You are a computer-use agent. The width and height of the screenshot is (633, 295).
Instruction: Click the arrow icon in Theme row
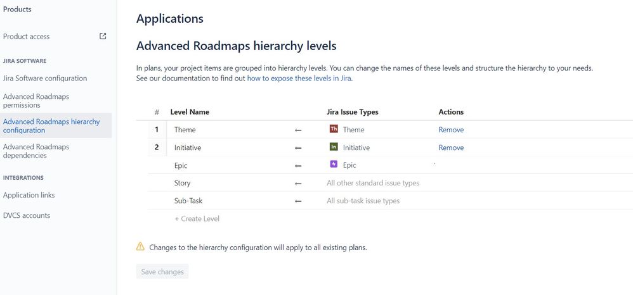[298, 130]
